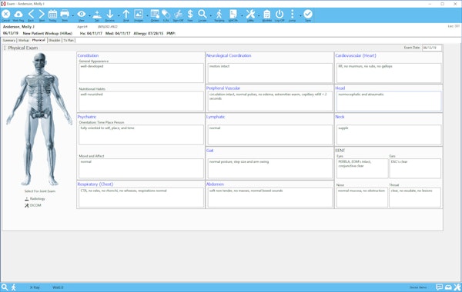The image size is (462, 292).
Task: Click the Locate magnifier icon
Action: [x=202, y=14]
